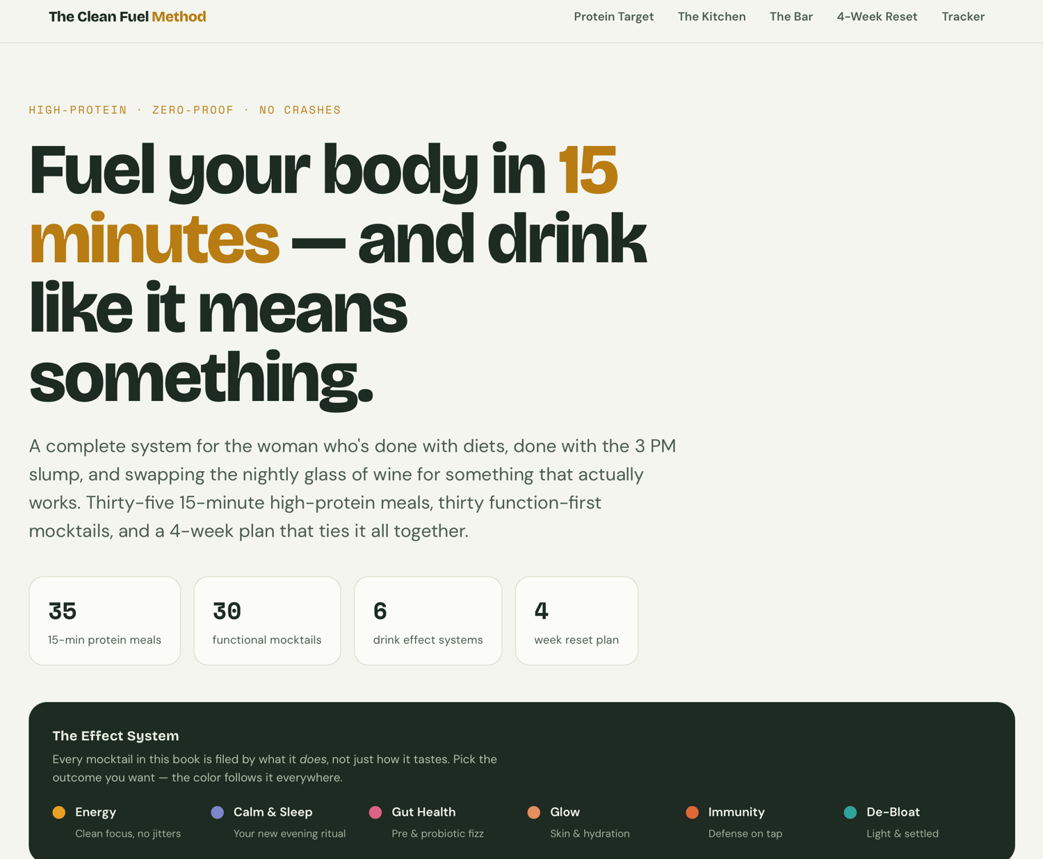Screen dimensions: 1043x859
Task: Choose the De-Bloat effect label
Action: pos(893,812)
